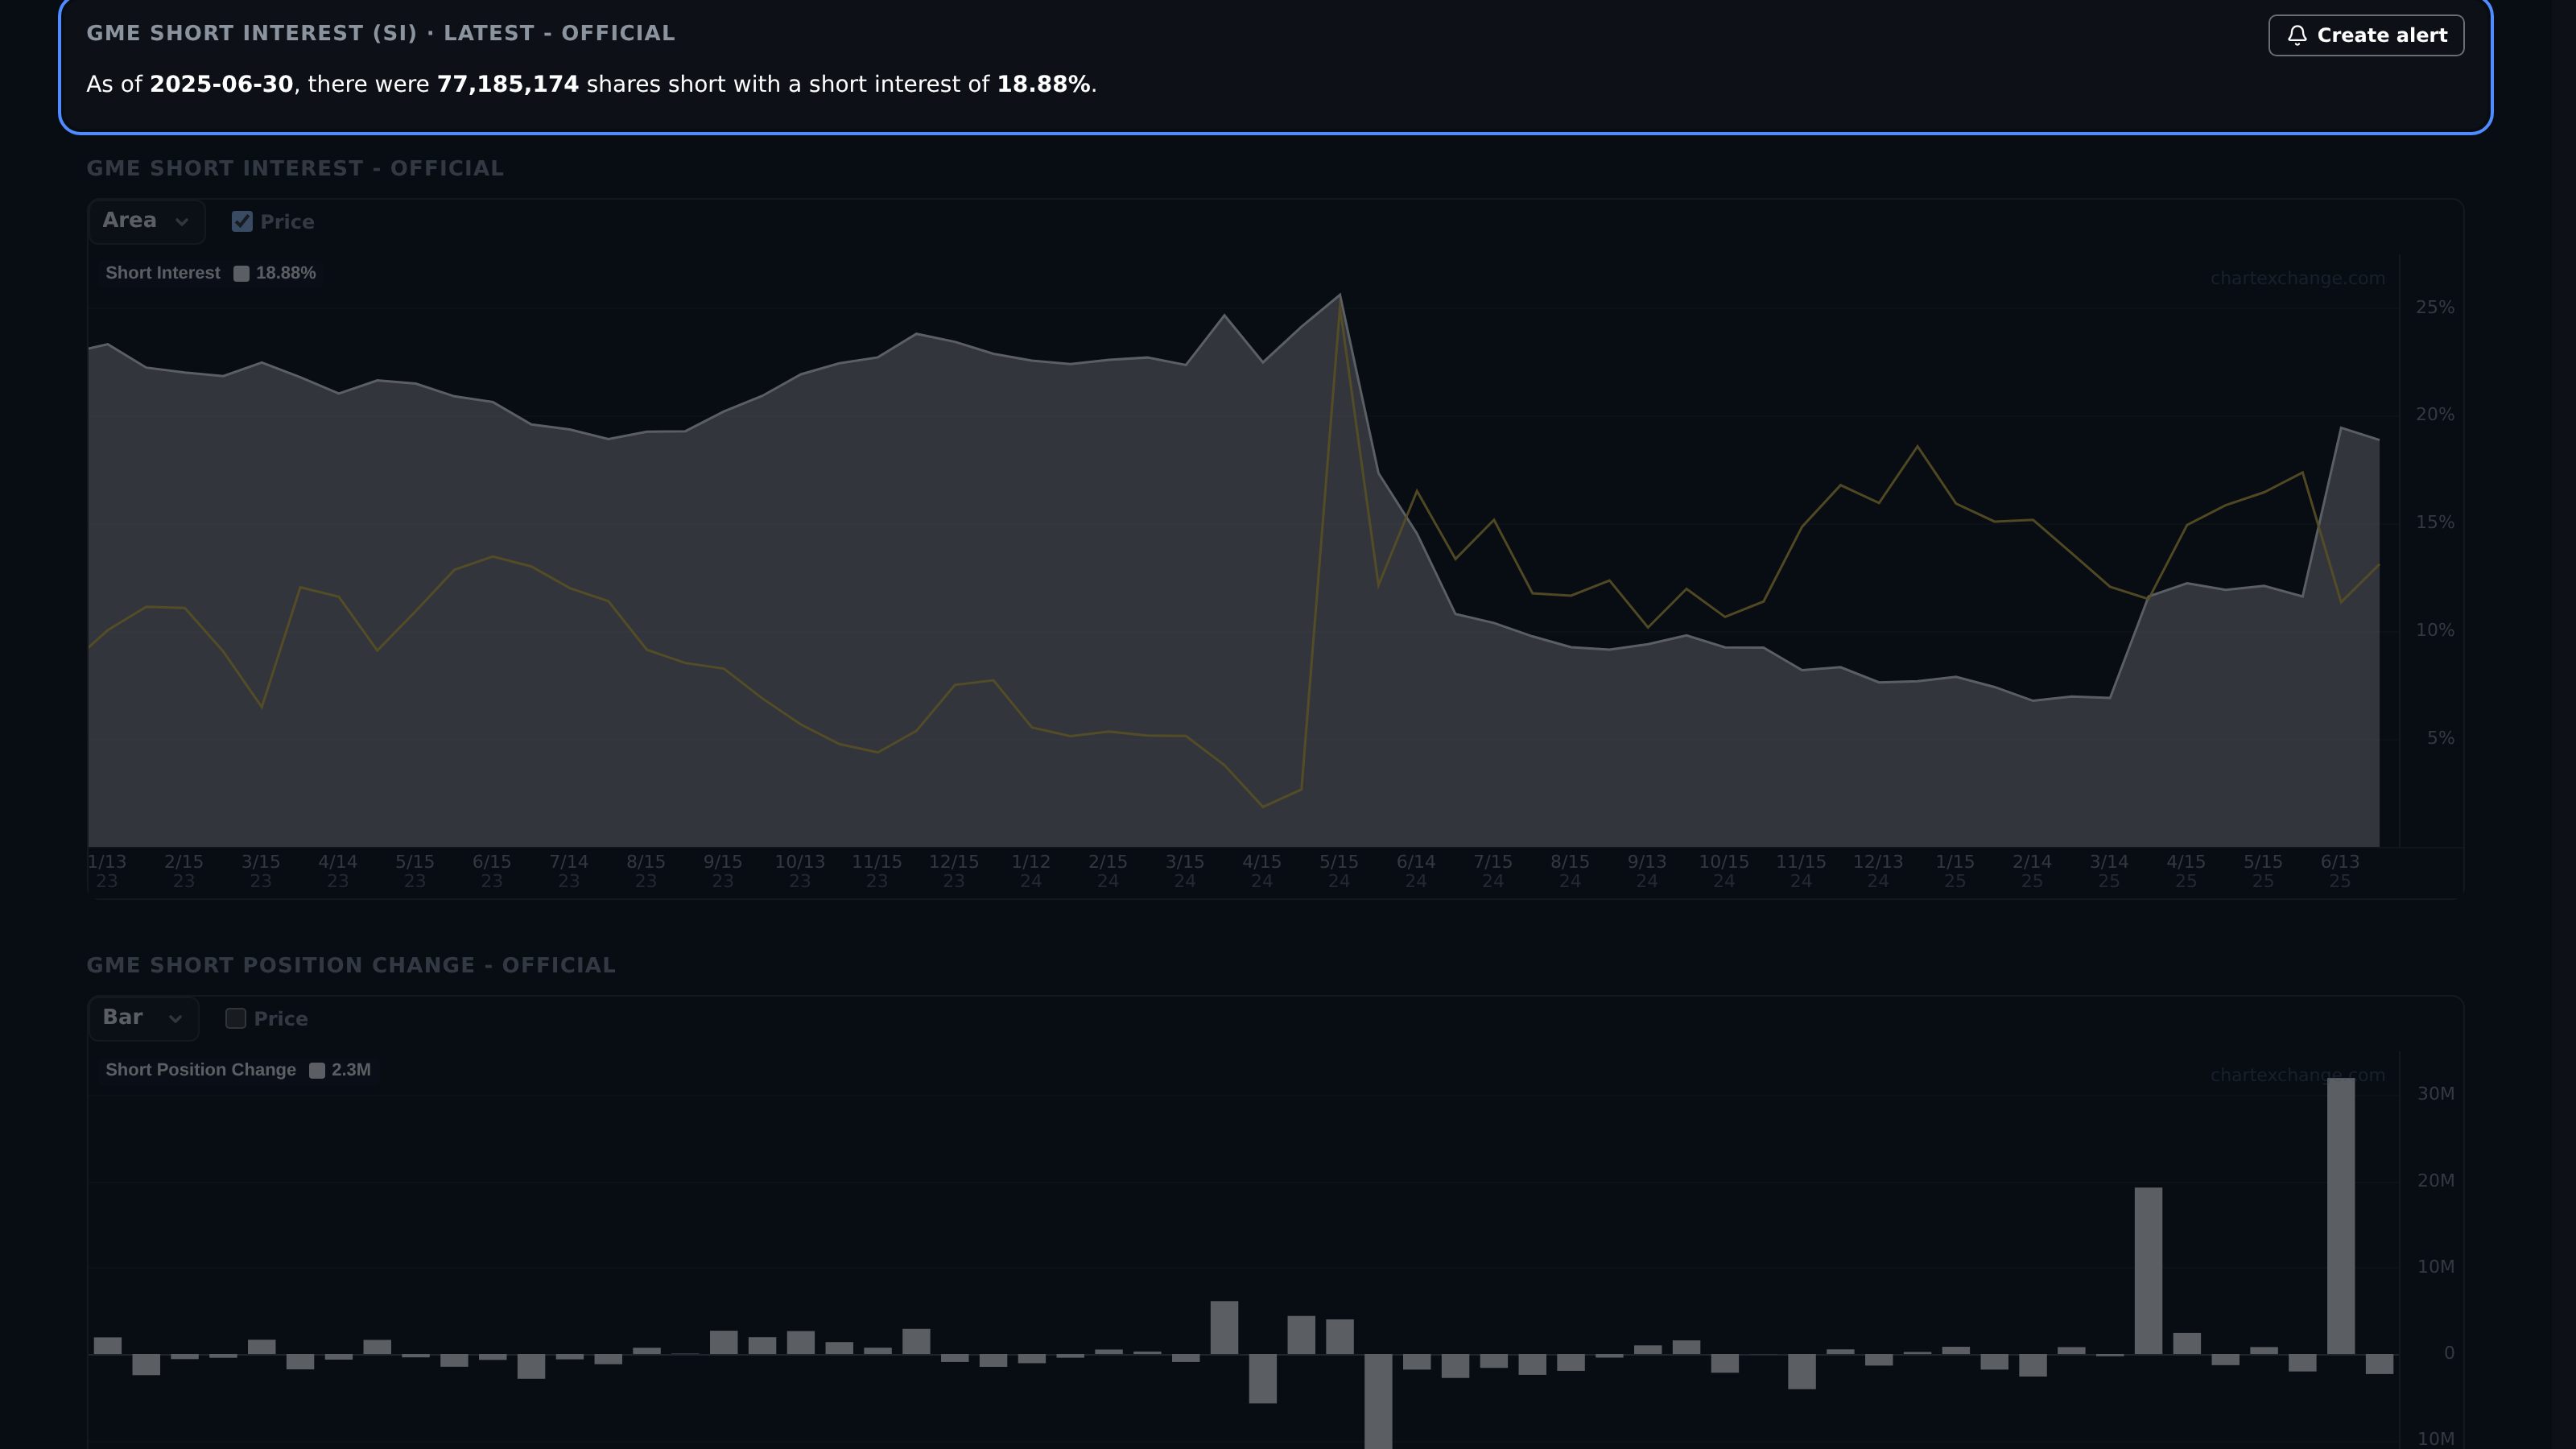Click the Create alert button
The image size is (2576, 1449).
tap(2366, 35)
